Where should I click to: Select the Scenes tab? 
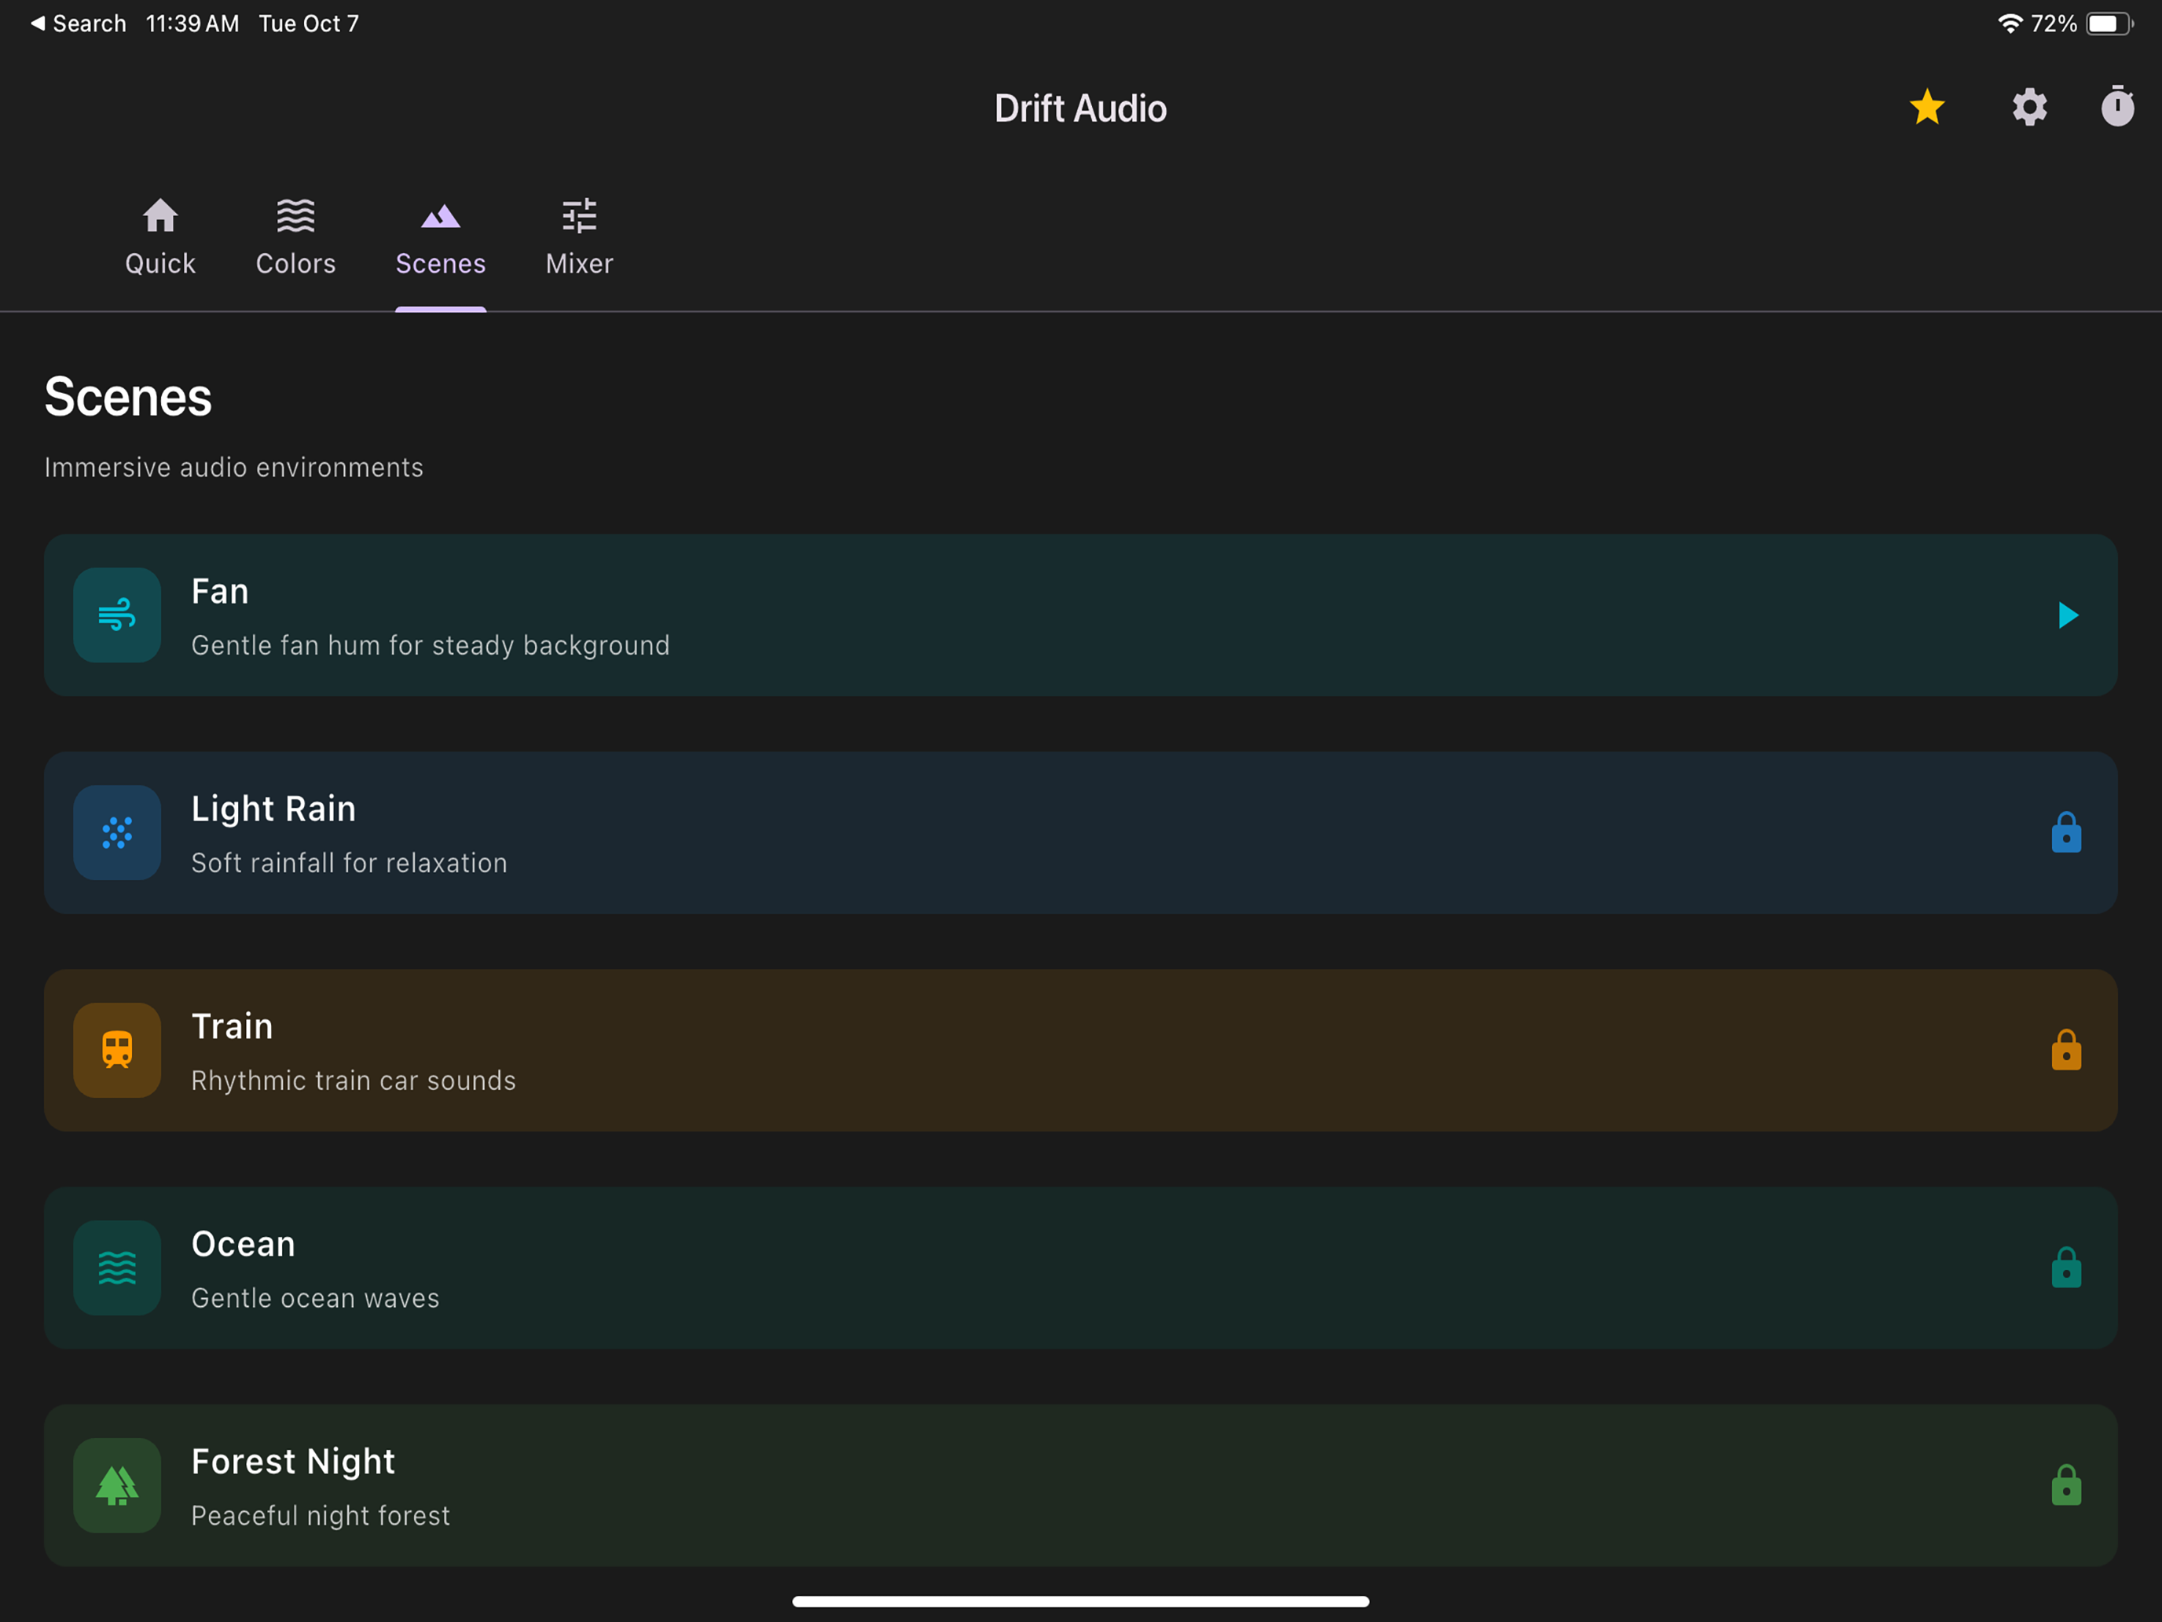pos(441,237)
